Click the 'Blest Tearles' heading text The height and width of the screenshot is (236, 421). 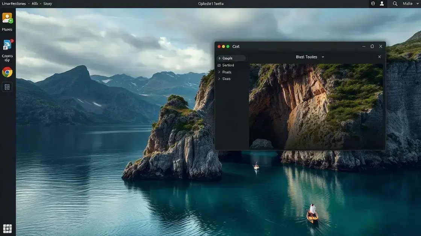click(x=306, y=57)
